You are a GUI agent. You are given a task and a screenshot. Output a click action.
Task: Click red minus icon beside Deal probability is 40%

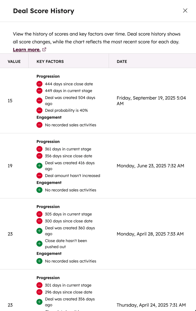tap(39, 110)
